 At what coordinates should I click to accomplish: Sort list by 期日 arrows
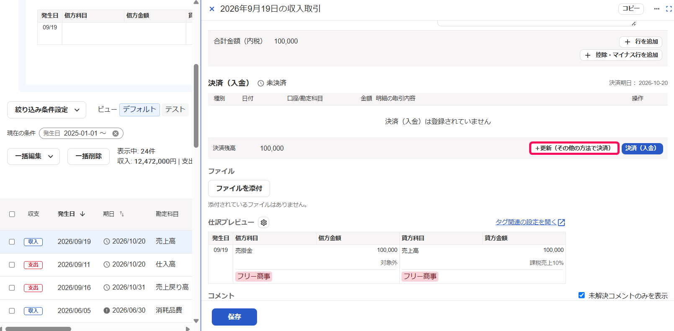click(122, 214)
